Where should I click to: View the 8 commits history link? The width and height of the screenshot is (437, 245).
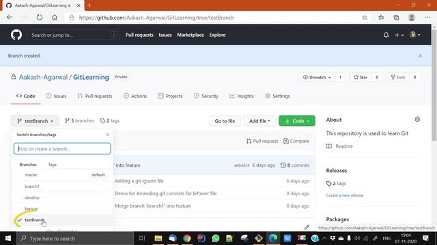click(x=295, y=165)
